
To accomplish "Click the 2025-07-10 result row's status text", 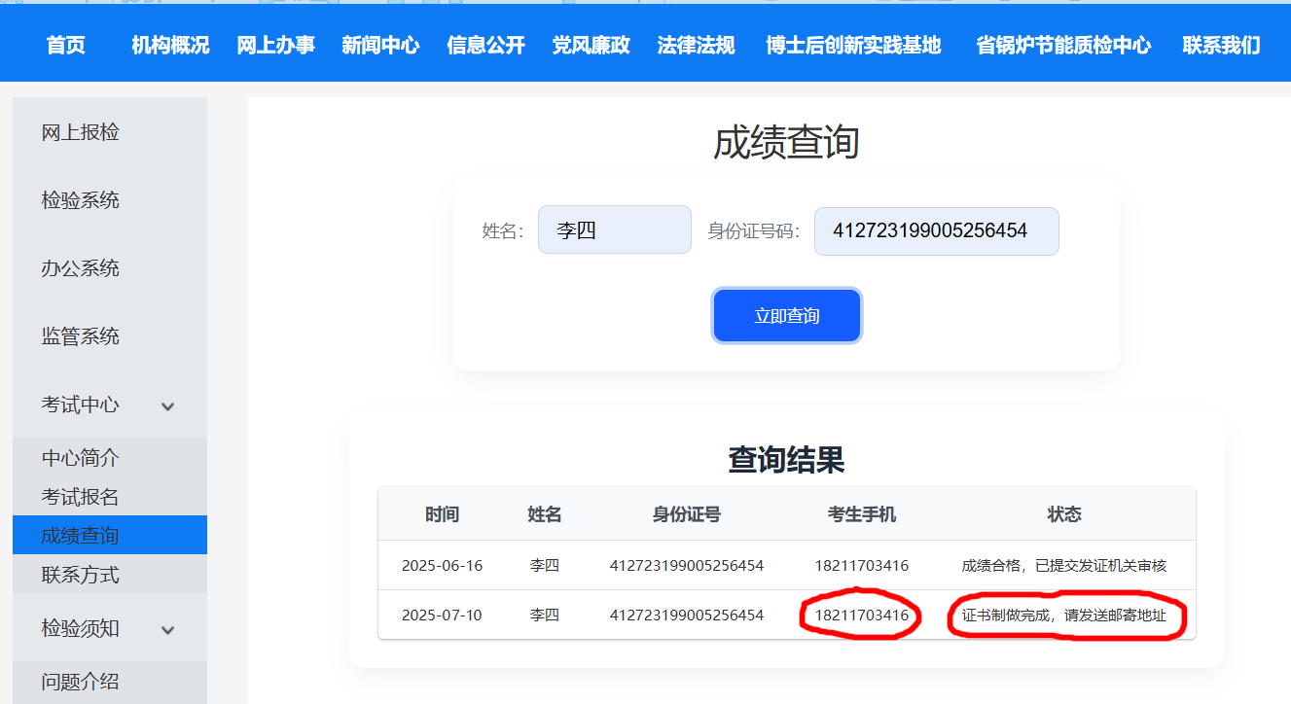I will pyautogui.click(x=1063, y=616).
